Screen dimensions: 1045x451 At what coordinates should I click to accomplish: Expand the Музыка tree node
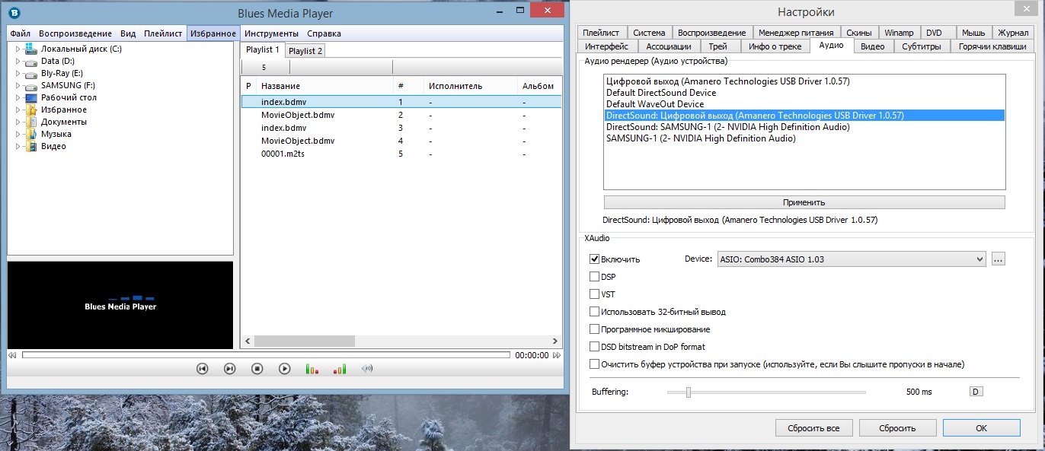(x=18, y=134)
